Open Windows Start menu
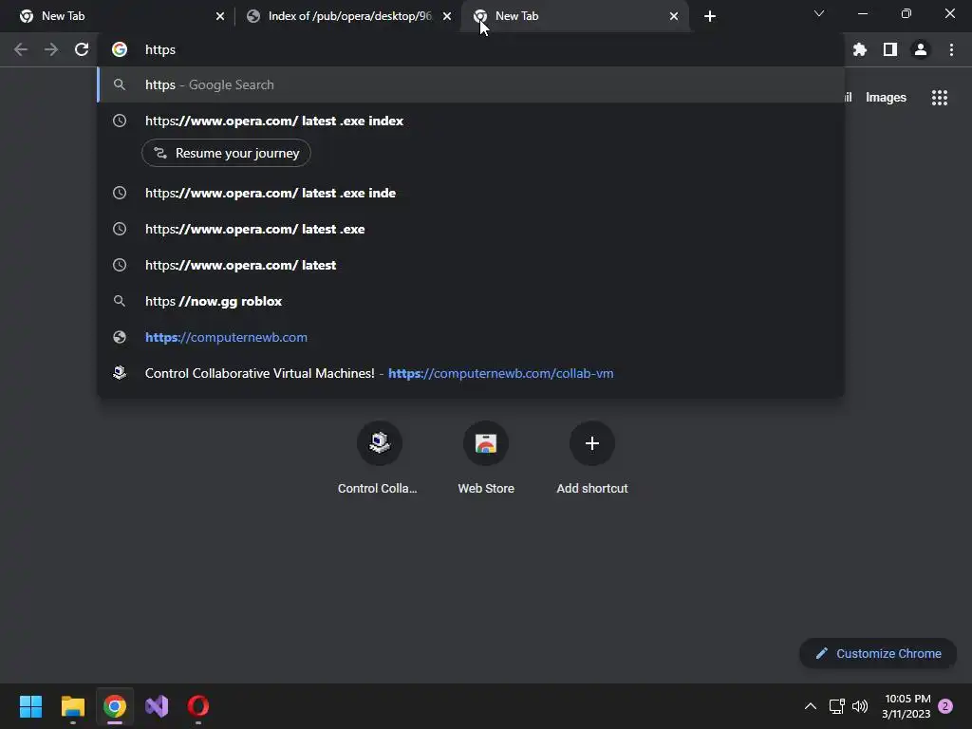972x729 pixels. [x=30, y=706]
